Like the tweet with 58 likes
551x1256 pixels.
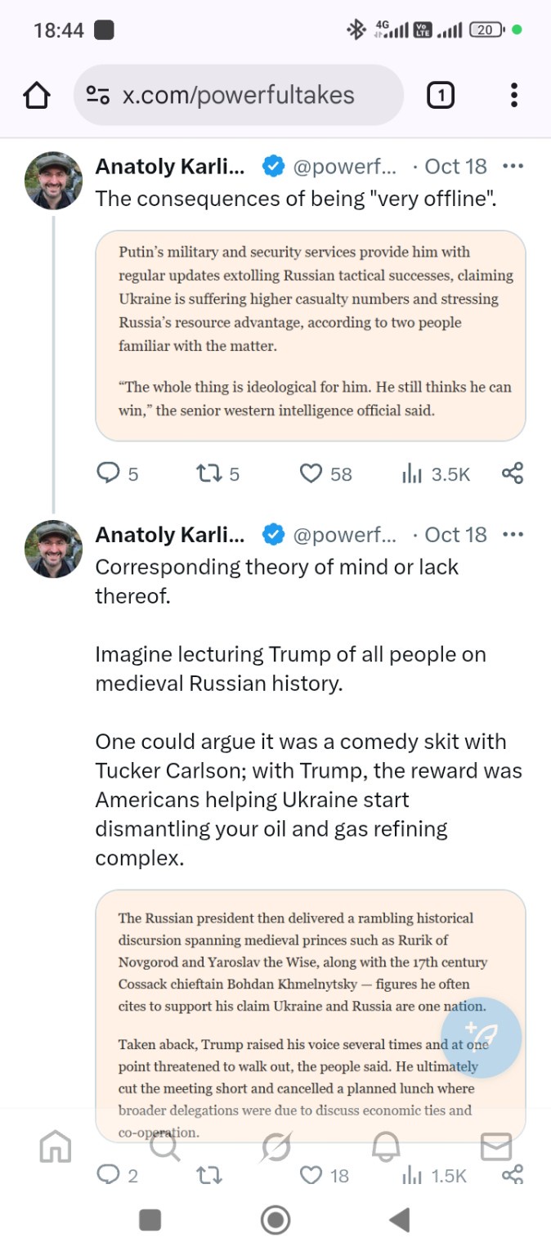point(311,473)
